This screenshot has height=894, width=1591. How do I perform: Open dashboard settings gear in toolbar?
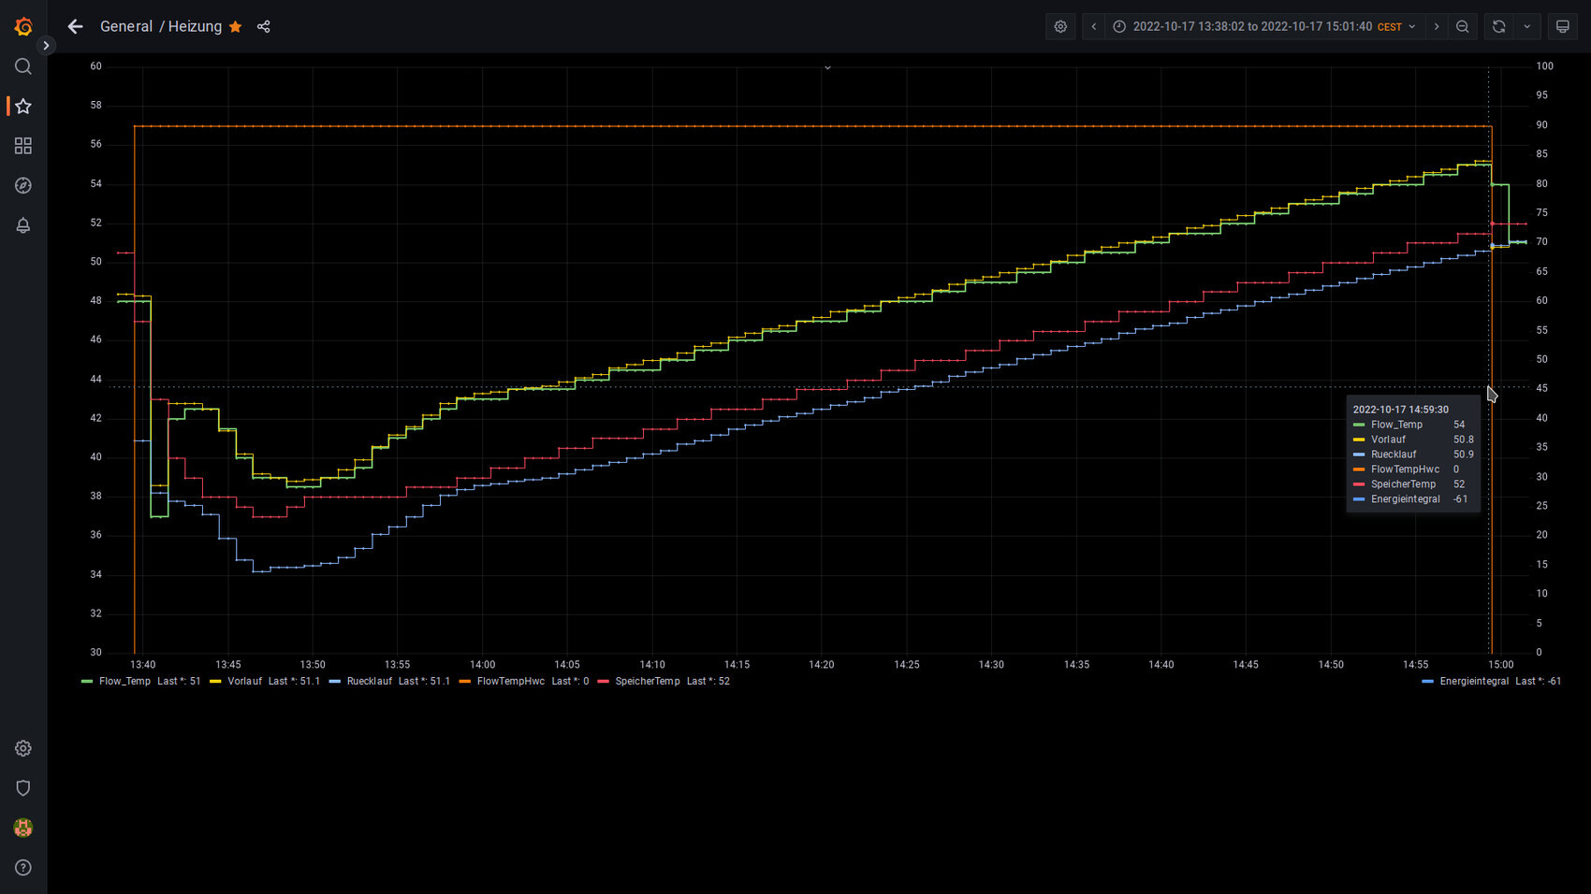pos(1060,27)
